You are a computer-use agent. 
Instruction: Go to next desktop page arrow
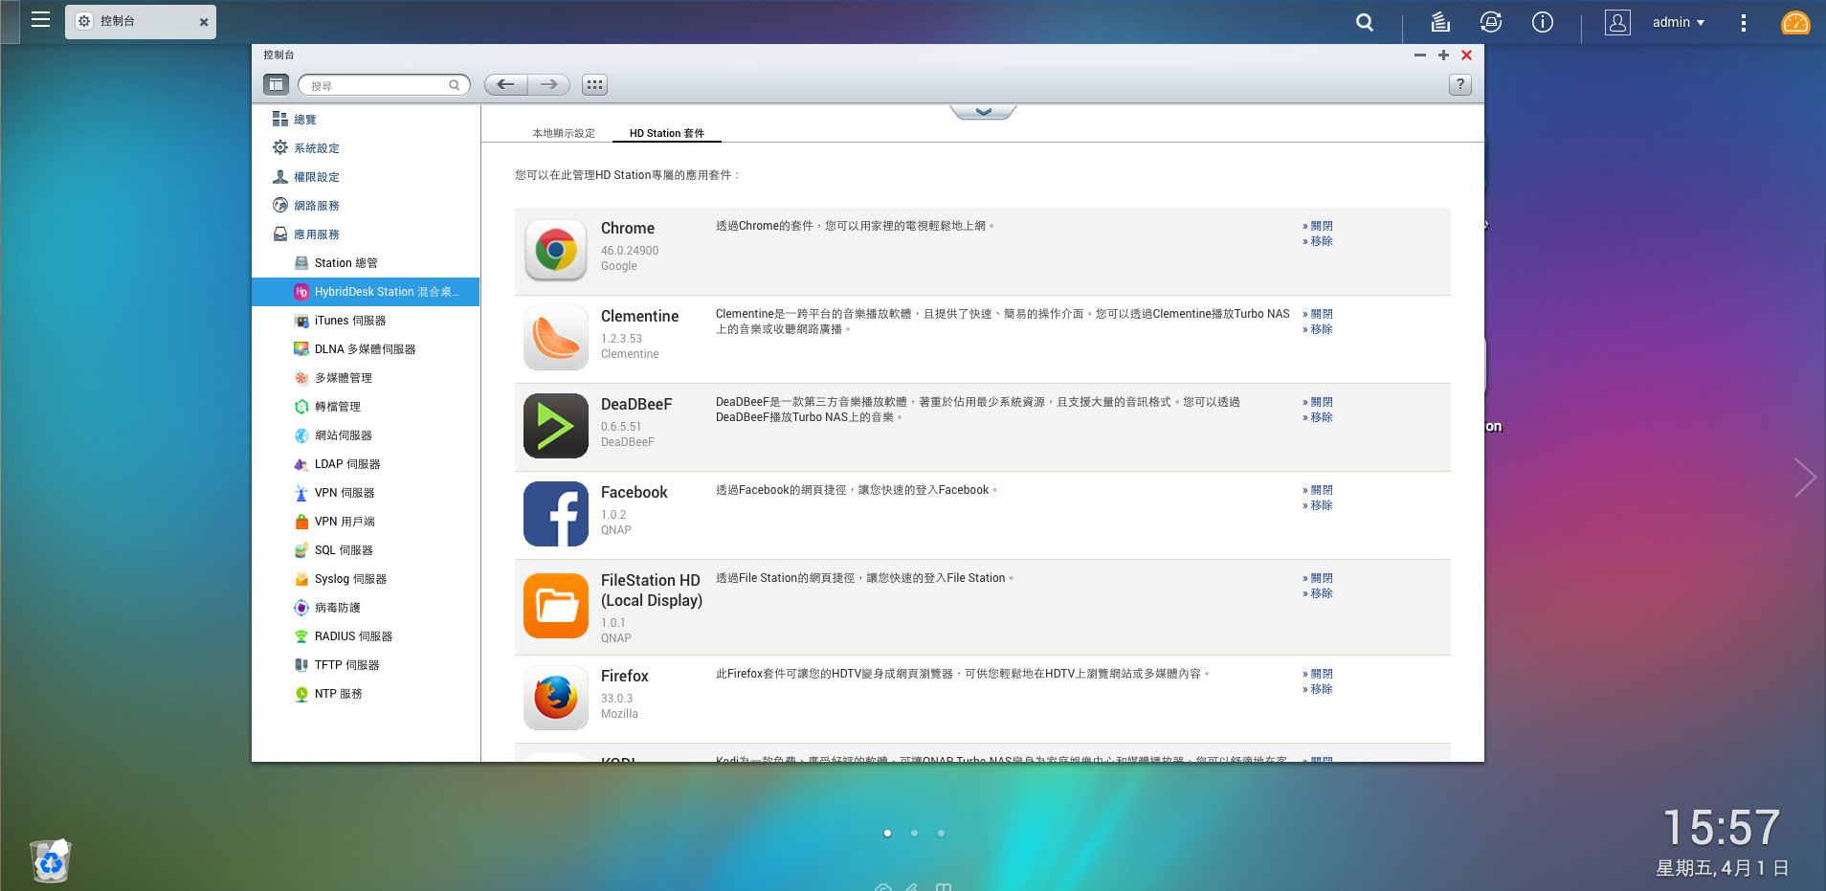coord(1805,478)
